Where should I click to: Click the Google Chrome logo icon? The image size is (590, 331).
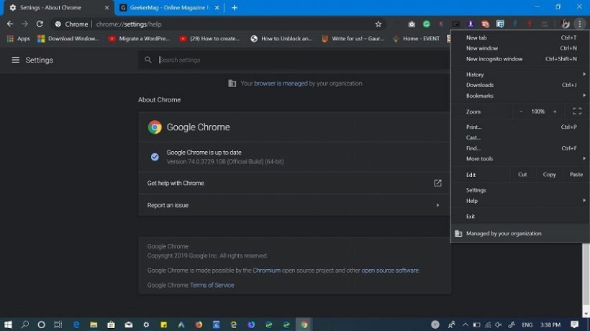[155, 127]
